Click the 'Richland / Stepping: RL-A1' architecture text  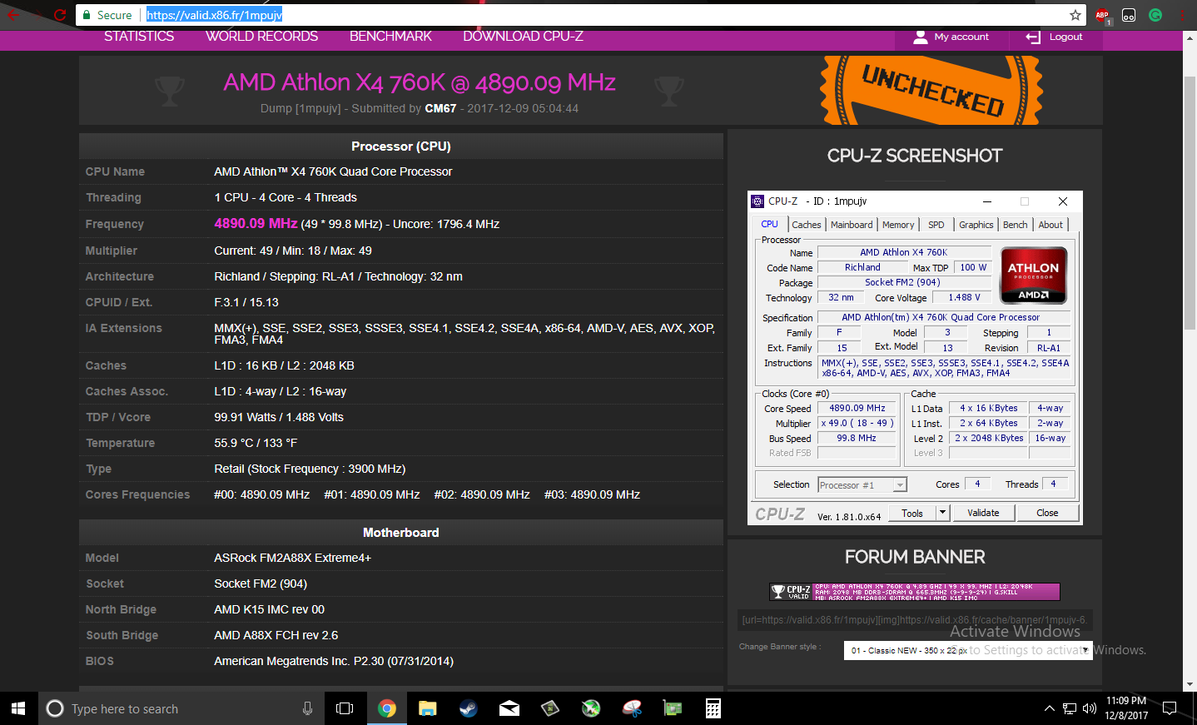338,276
